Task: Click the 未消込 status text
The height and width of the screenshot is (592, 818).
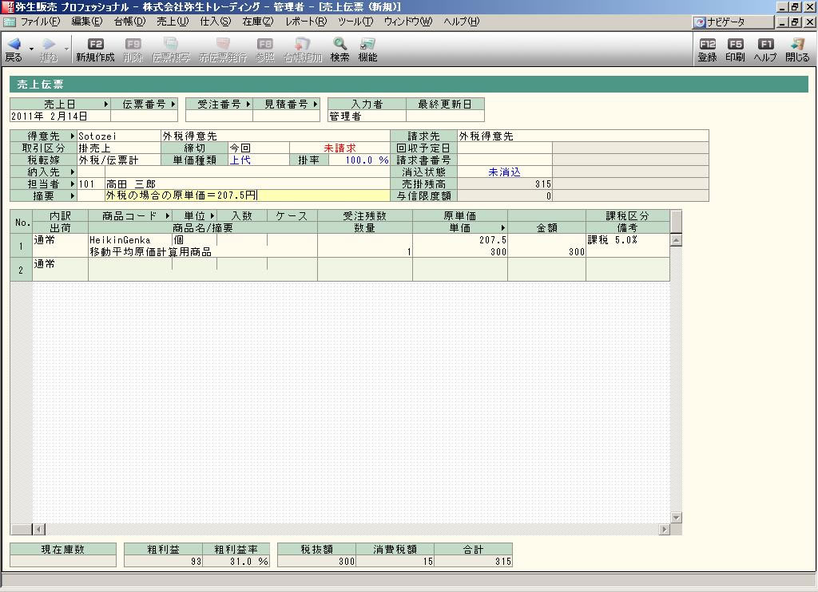Action: (x=505, y=172)
